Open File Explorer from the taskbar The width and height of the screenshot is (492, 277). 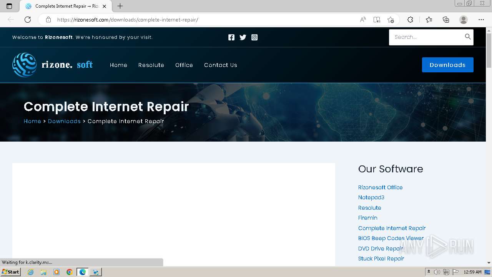tap(43, 272)
